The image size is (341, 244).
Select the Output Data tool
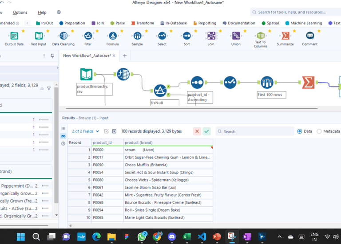(x=14, y=39)
